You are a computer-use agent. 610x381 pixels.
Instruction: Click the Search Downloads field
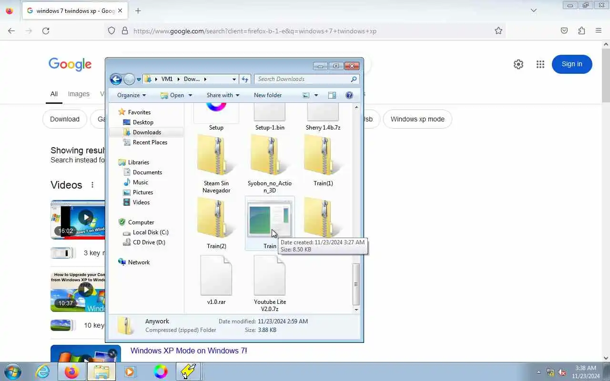[x=307, y=79]
